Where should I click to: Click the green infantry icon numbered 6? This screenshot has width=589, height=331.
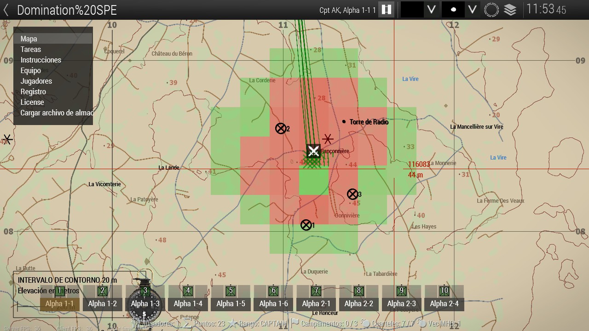pyautogui.click(x=273, y=291)
